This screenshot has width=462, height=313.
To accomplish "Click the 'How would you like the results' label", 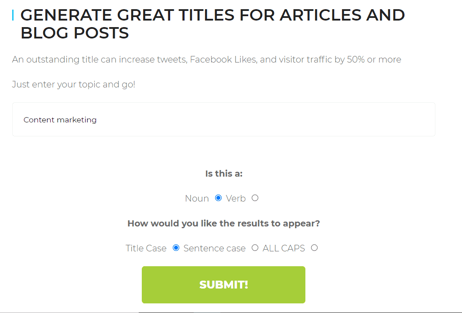I will (224, 223).
